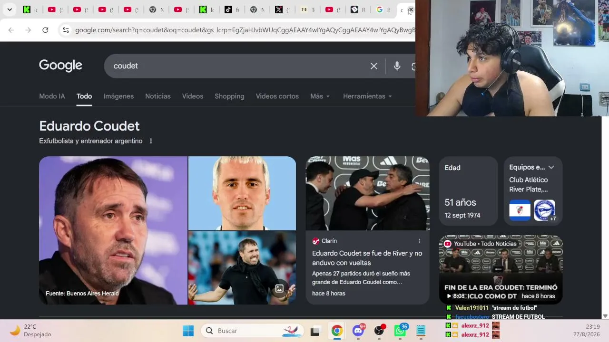609x342 pixels.
Task: Open the Windows Start menu
Action: [188, 331]
